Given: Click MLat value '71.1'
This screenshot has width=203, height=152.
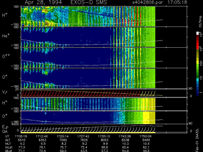Looking at the screenshot, I should [x=22, y=151].
